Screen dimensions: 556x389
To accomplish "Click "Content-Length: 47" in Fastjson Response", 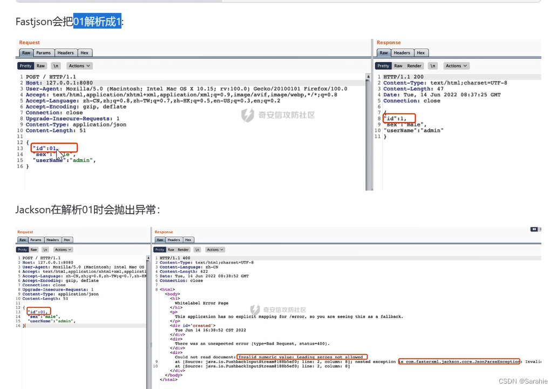I will point(413,89).
